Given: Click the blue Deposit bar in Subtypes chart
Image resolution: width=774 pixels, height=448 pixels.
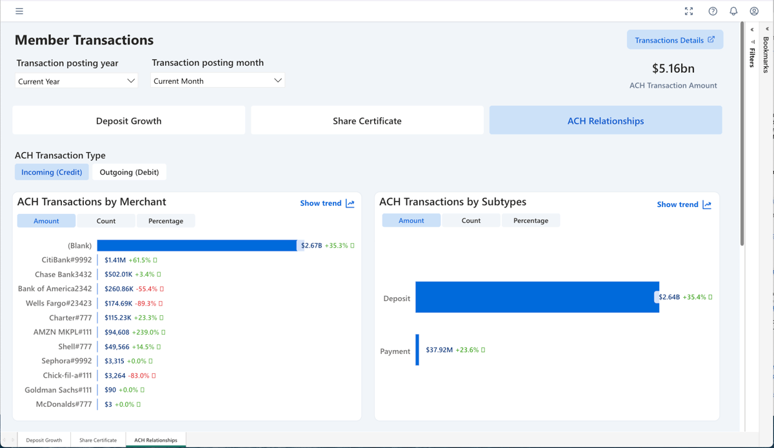Looking at the screenshot, I should point(537,297).
